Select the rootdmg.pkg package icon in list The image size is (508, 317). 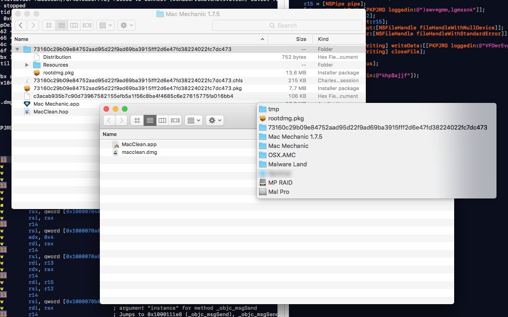pos(37,73)
